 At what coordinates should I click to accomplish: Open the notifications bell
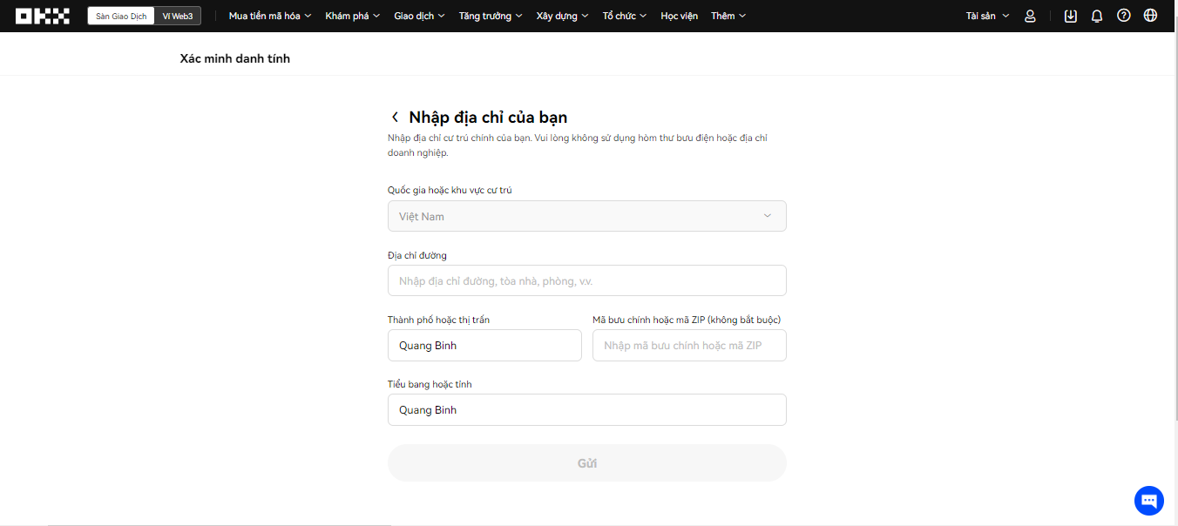(1097, 16)
